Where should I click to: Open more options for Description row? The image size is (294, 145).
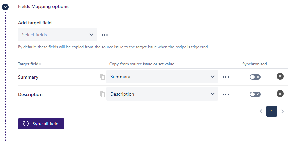point(226,94)
